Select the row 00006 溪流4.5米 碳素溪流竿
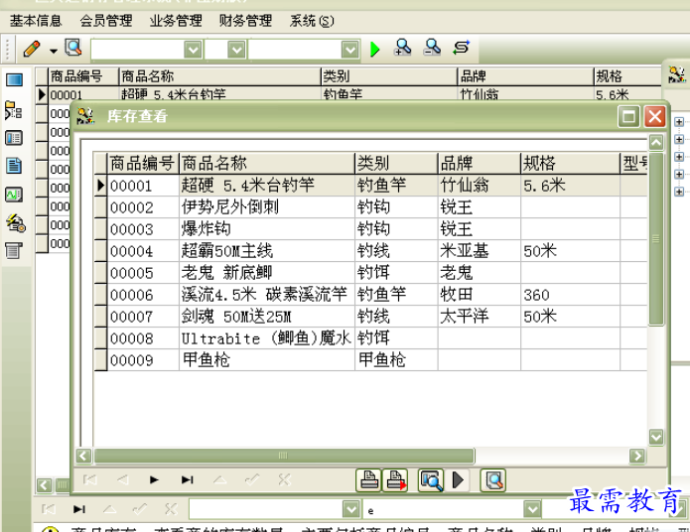The width and height of the screenshot is (690, 532). (263, 295)
